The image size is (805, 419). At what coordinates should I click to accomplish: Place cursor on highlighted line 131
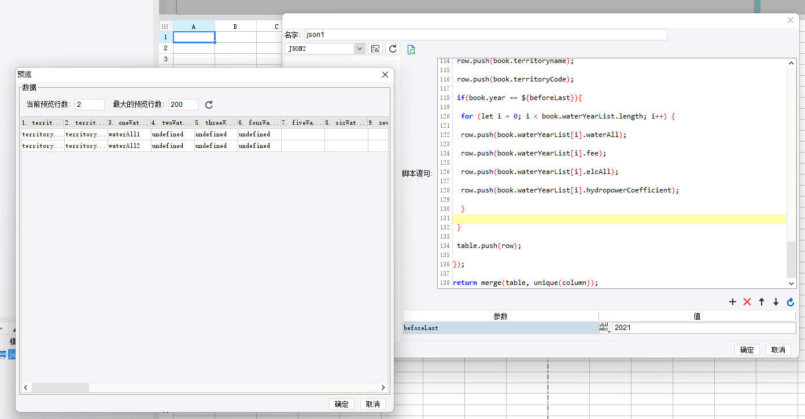[619, 218]
